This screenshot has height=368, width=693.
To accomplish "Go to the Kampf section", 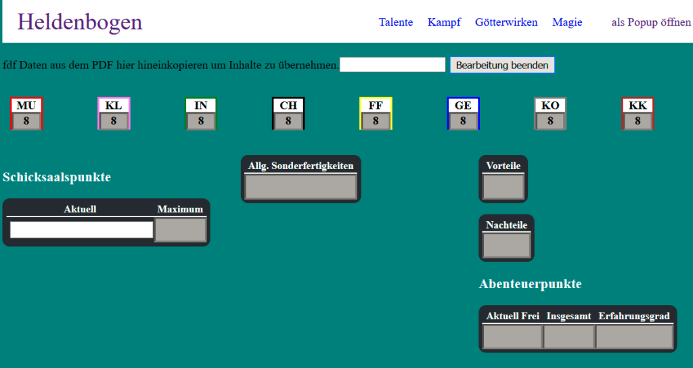I will click(444, 22).
